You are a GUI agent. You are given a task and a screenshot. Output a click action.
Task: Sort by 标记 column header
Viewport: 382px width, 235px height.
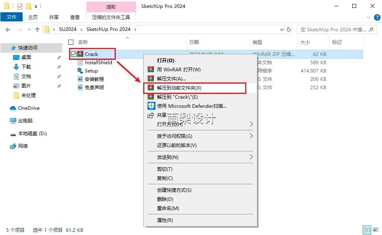[x=337, y=42]
